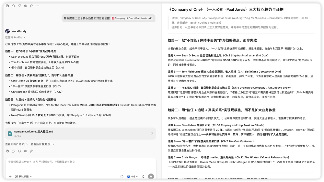Click the WorkBuddy avatar icon
The width and height of the screenshot is (324, 182).
[x=7, y=31]
